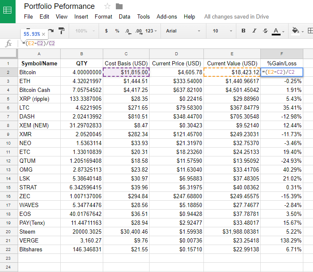This screenshot has height=272, width=313.
Task: Open the move-to-folder icon
Action: point(119,6)
